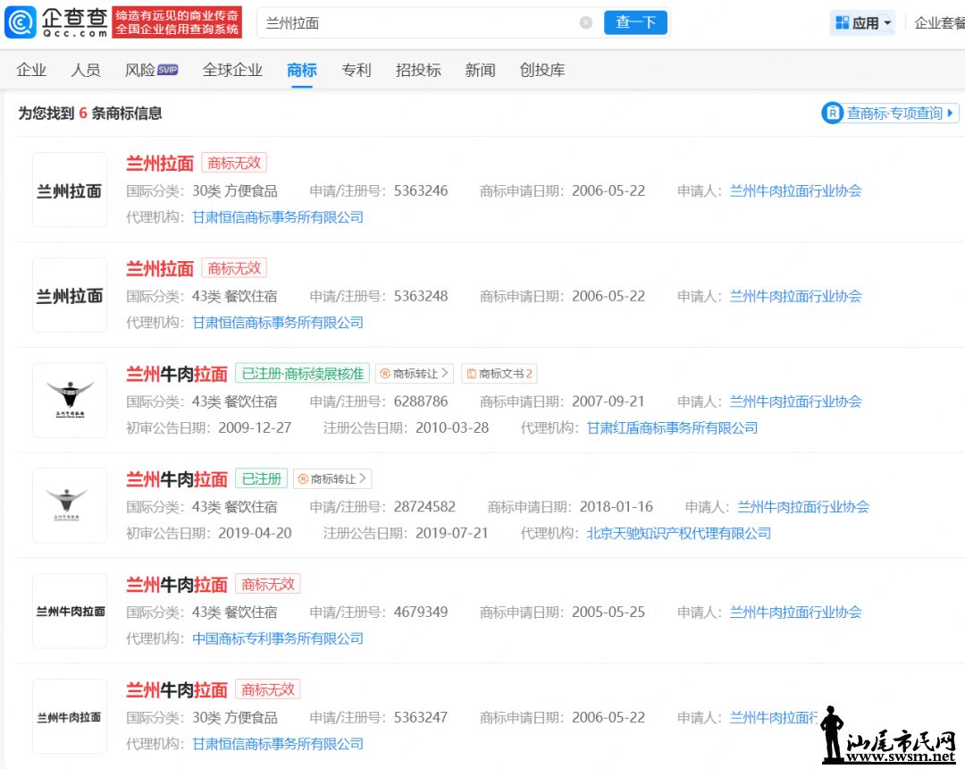Open 北京天驰知识产权代理有限公司 agency link
This screenshot has width=965, height=769.
point(679,533)
